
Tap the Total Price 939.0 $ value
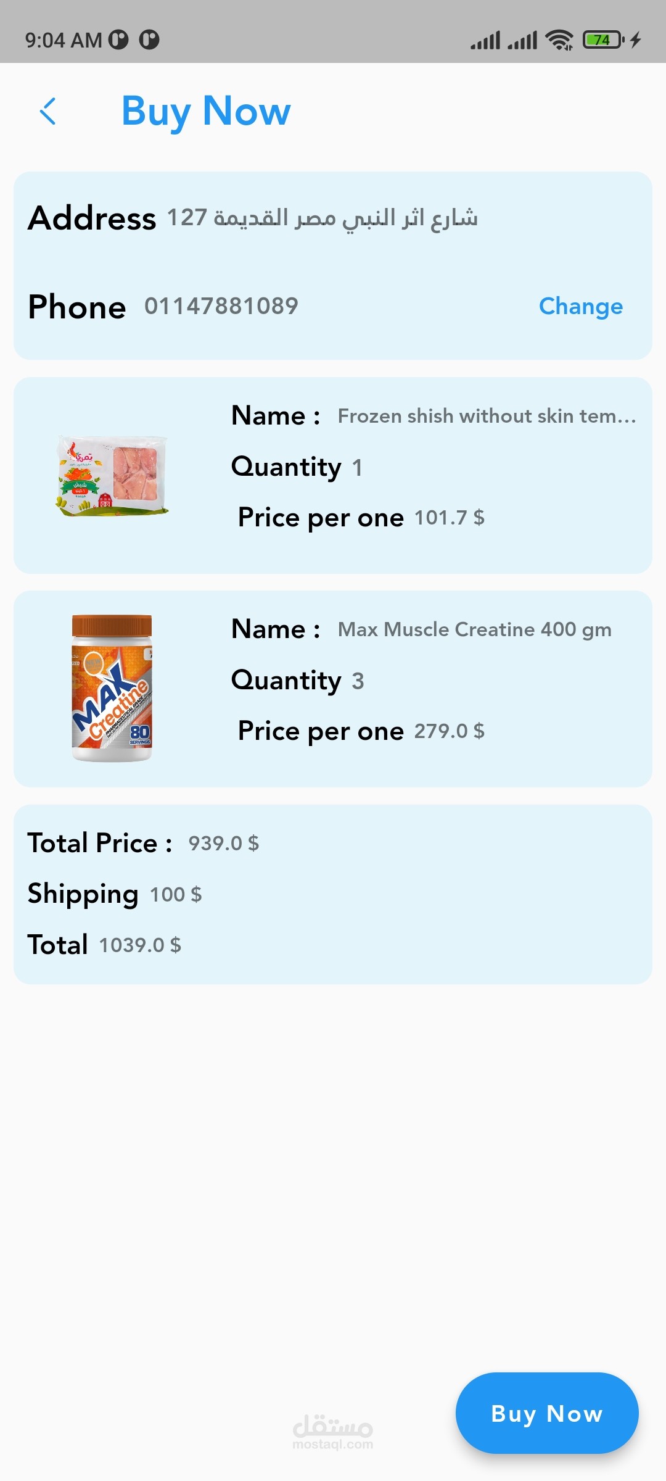click(223, 843)
